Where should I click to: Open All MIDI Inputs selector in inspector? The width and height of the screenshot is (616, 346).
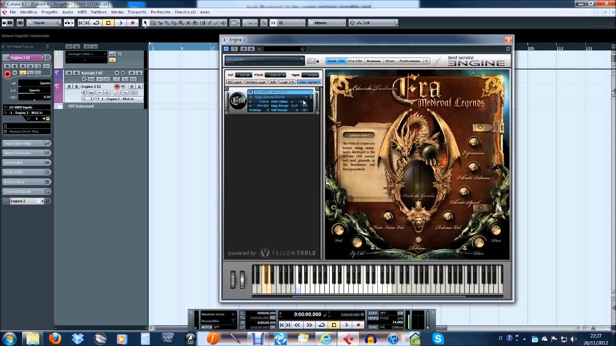[x=26, y=107]
